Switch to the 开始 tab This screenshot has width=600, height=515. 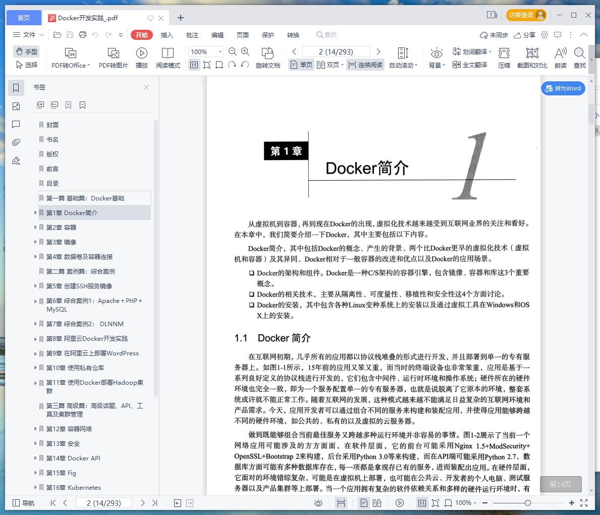coord(142,35)
